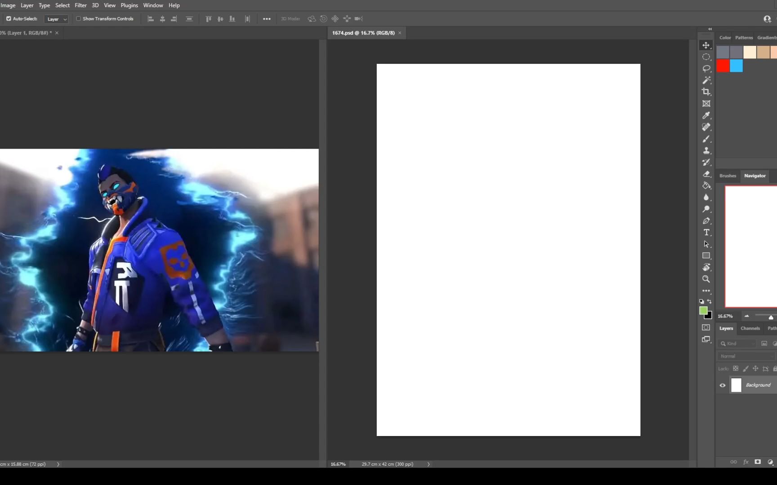Toggle Quick Mask mode

(x=706, y=327)
